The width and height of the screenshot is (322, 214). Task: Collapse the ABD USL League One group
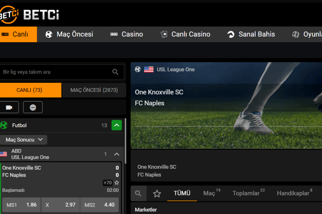(117, 154)
